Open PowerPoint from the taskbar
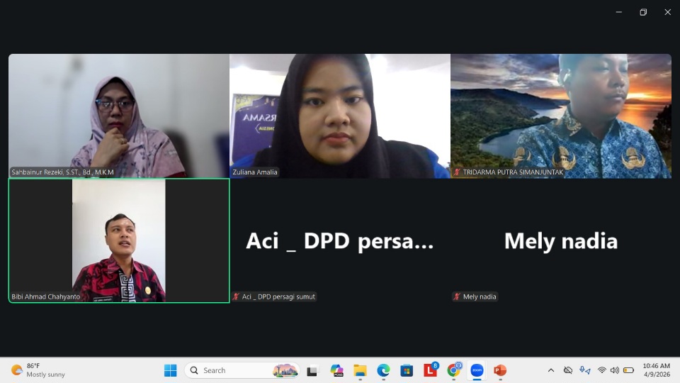 tap(500, 370)
